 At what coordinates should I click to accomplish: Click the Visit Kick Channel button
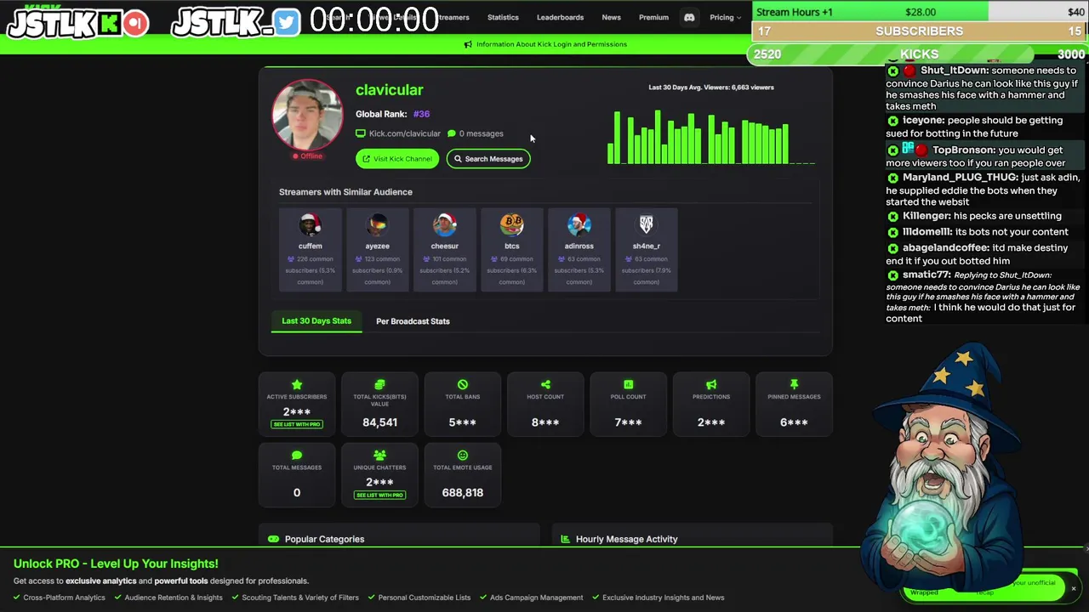click(397, 159)
